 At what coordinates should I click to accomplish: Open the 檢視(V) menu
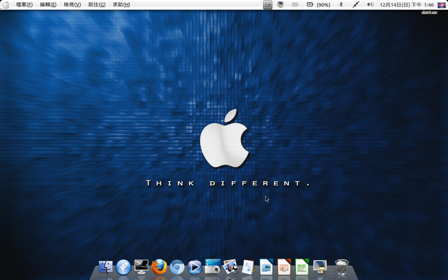[72, 5]
